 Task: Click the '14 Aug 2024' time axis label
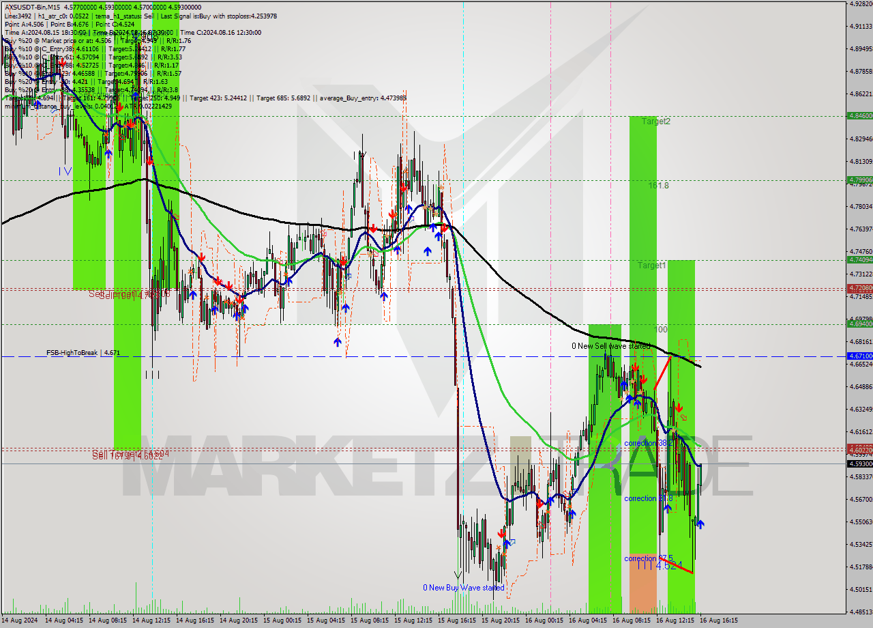click(x=20, y=620)
